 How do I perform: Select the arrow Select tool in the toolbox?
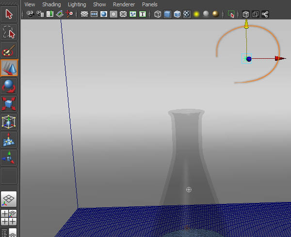(9, 13)
